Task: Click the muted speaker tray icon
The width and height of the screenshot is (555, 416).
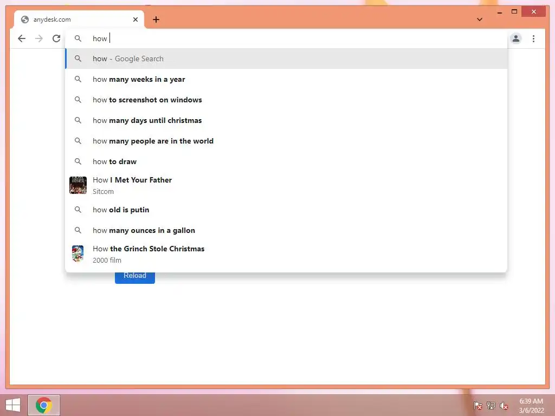Action: (504, 406)
